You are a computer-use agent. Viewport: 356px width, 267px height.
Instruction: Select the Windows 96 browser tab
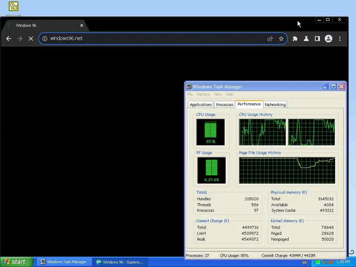(x=46, y=25)
